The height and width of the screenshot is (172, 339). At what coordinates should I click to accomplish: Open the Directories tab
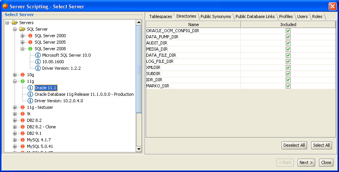click(x=186, y=16)
